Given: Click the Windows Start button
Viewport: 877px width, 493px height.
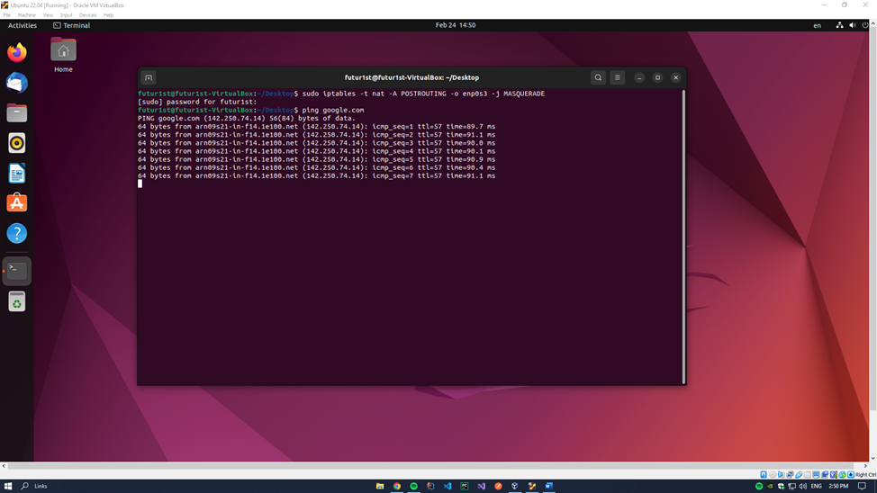Looking at the screenshot, I should click(8, 487).
